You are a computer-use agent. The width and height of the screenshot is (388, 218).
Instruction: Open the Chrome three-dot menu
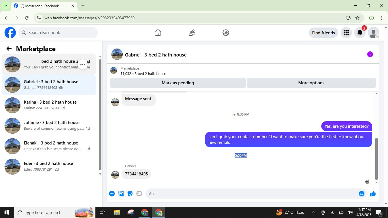[x=381, y=18]
